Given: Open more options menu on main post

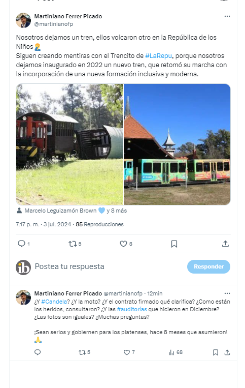Looking at the screenshot, I should point(227,16).
